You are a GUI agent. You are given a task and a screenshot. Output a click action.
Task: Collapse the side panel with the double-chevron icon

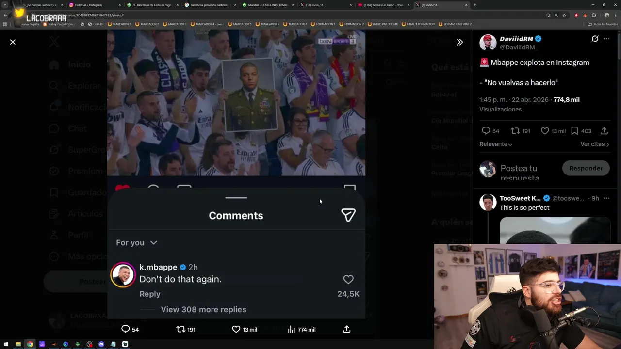[x=459, y=42]
